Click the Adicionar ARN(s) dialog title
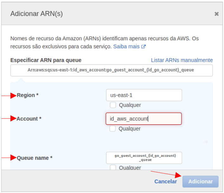Screen dimensions: 224x193 tap(36, 14)
